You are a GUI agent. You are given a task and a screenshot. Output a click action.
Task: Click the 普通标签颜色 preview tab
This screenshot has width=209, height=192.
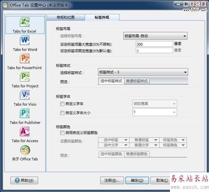[x=137, y=154]
